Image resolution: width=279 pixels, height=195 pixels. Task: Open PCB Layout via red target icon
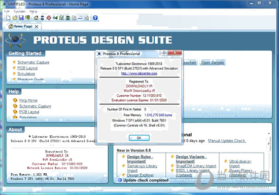point(49,18)
